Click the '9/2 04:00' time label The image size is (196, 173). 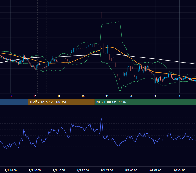tap(179, 170)
